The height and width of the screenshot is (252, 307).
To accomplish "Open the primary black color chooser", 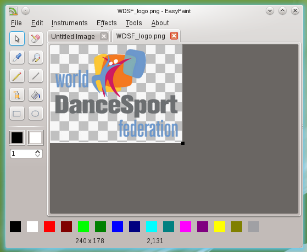I will 17,138.
